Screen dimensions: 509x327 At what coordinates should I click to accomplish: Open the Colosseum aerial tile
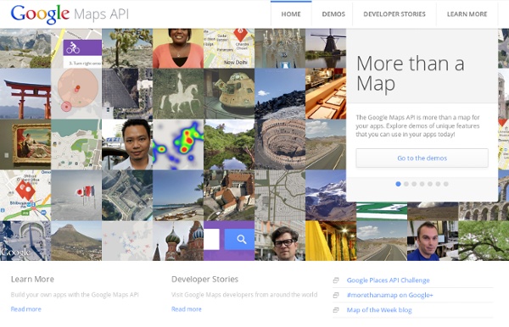(280, 145)
